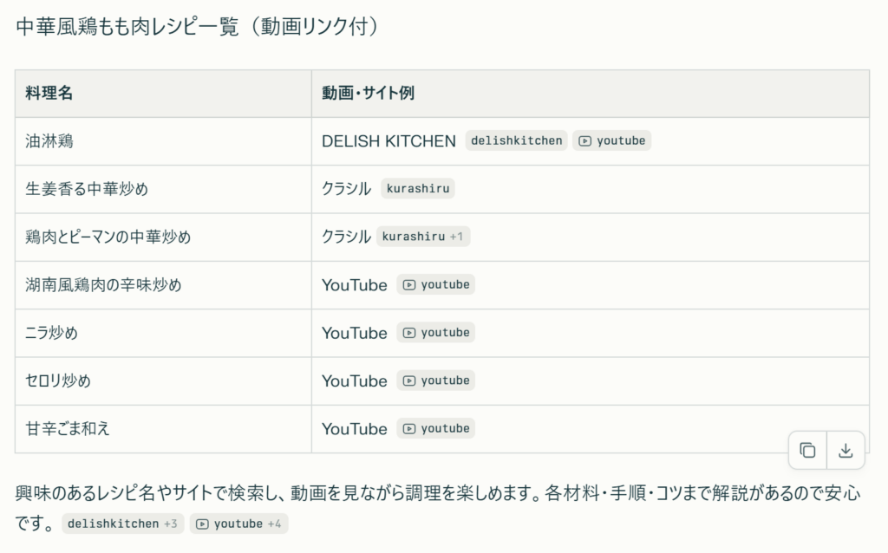Image resolution: width=888 pixels, height=553 pixels.
Task: Open youtube chip in 甘辛ごま和え row
Action: click(436, 428)
